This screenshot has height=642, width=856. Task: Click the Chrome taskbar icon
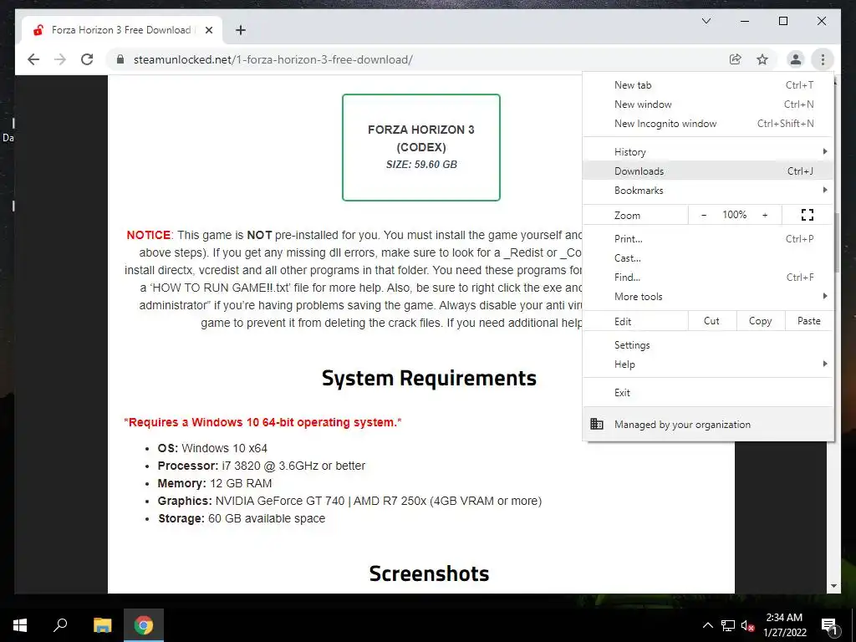(x=144, y=625)
